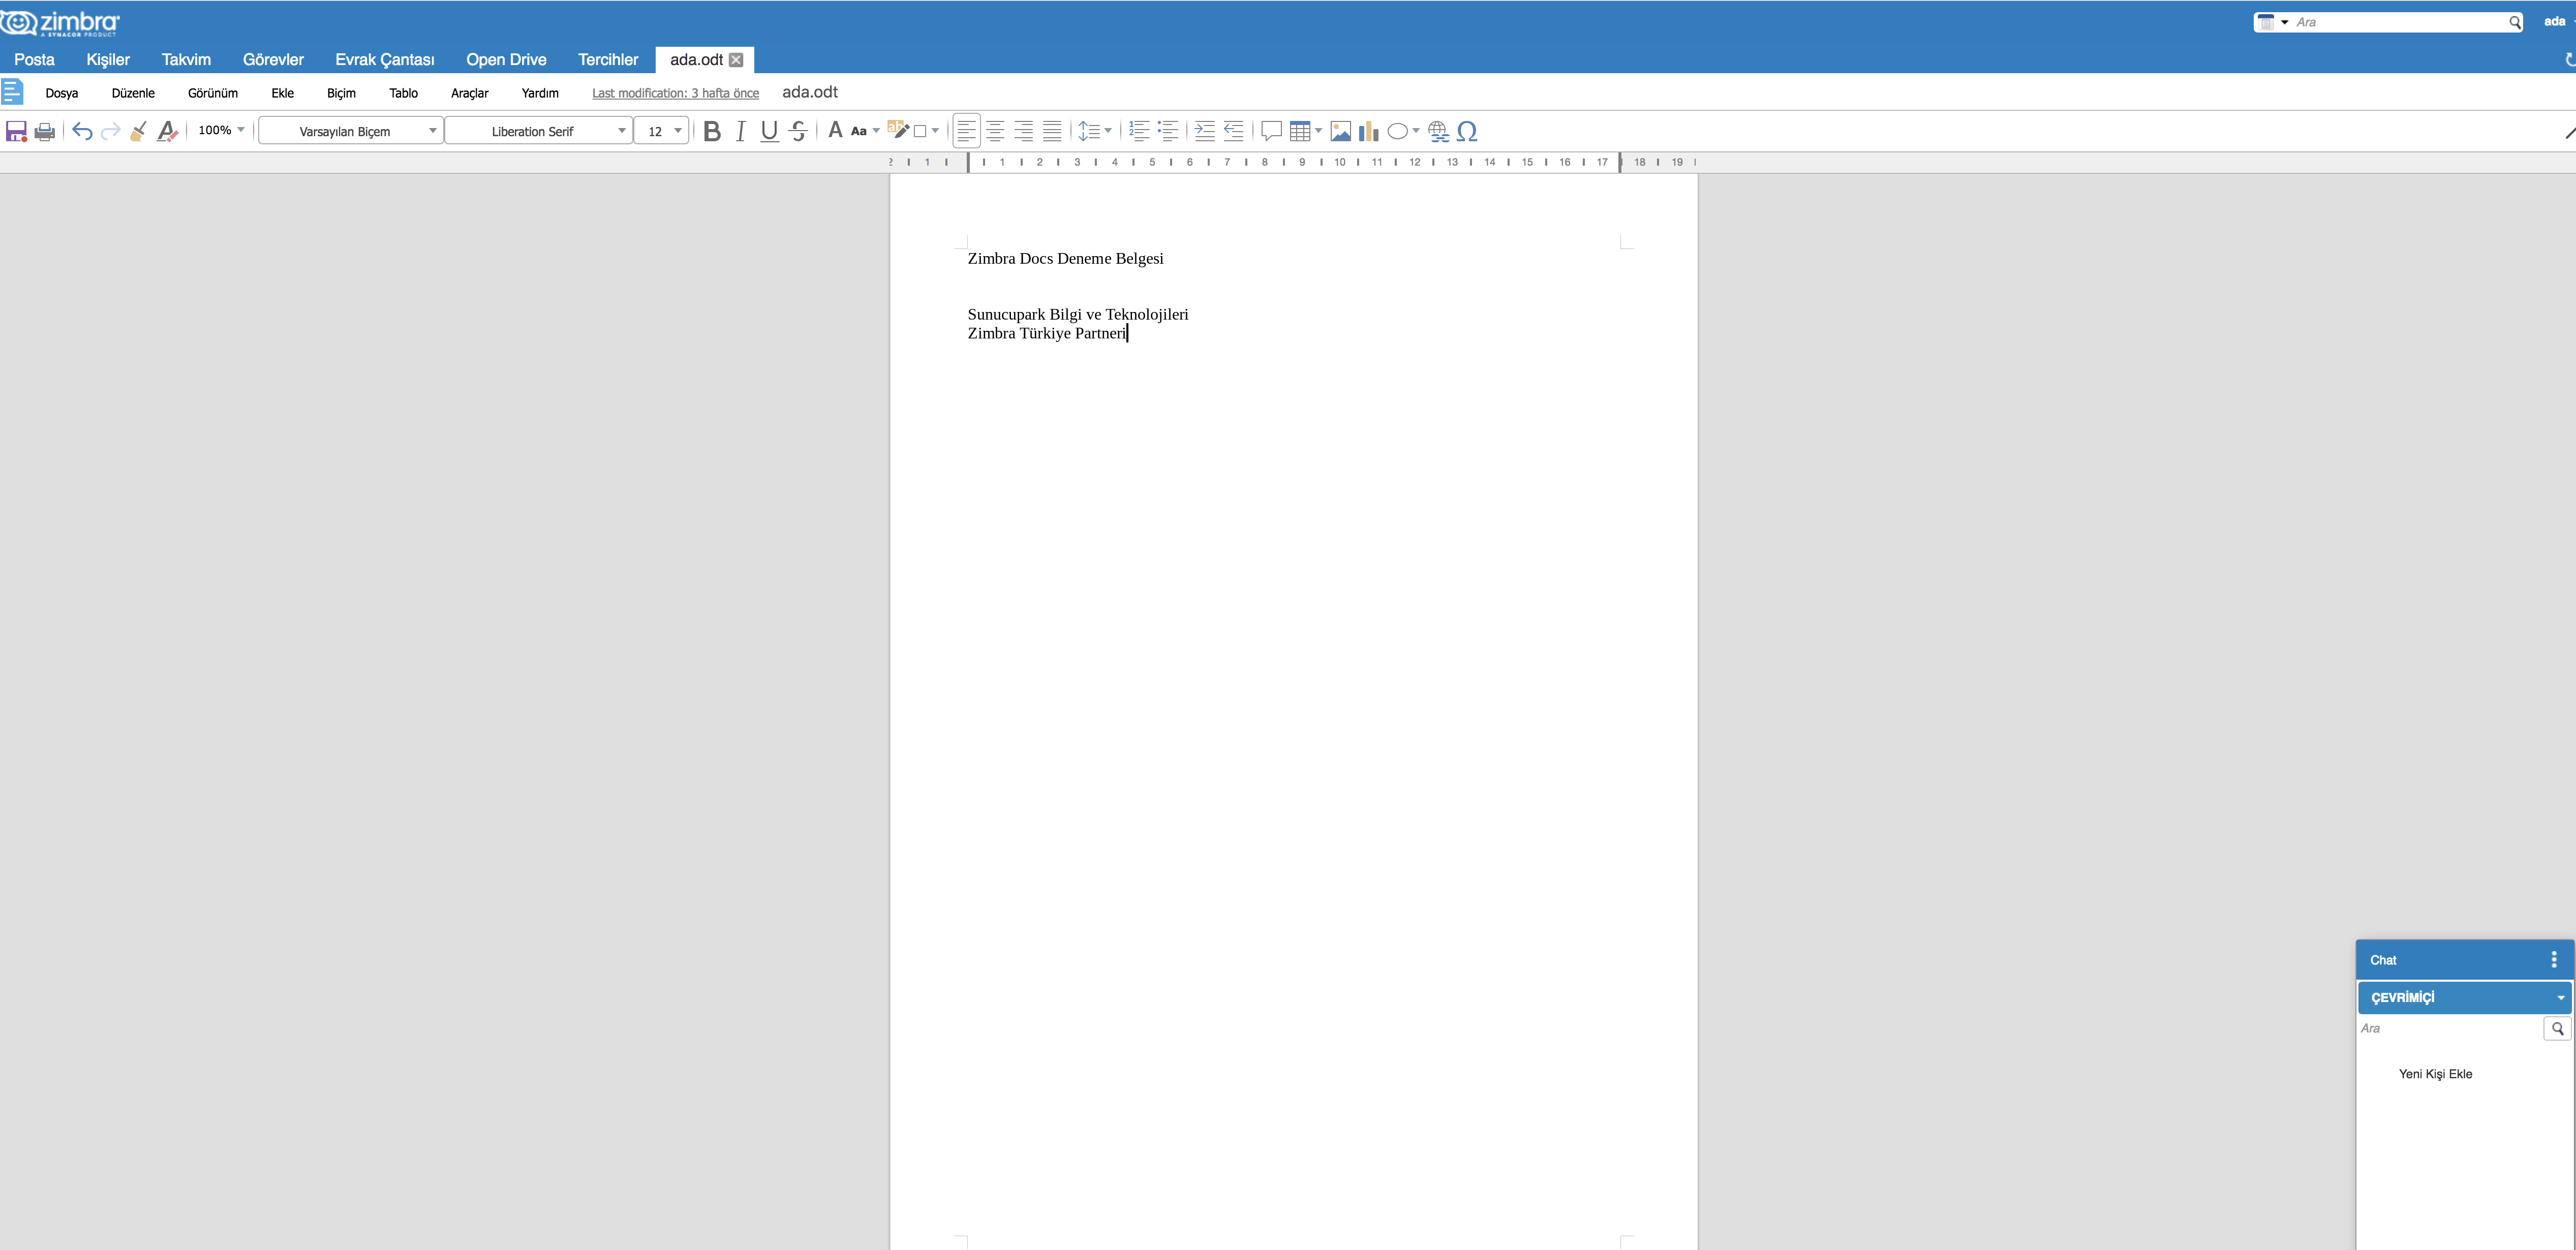Click the document icon beside Dosya
This screenshot has height=1250, width=2576.
click(12, 92)
